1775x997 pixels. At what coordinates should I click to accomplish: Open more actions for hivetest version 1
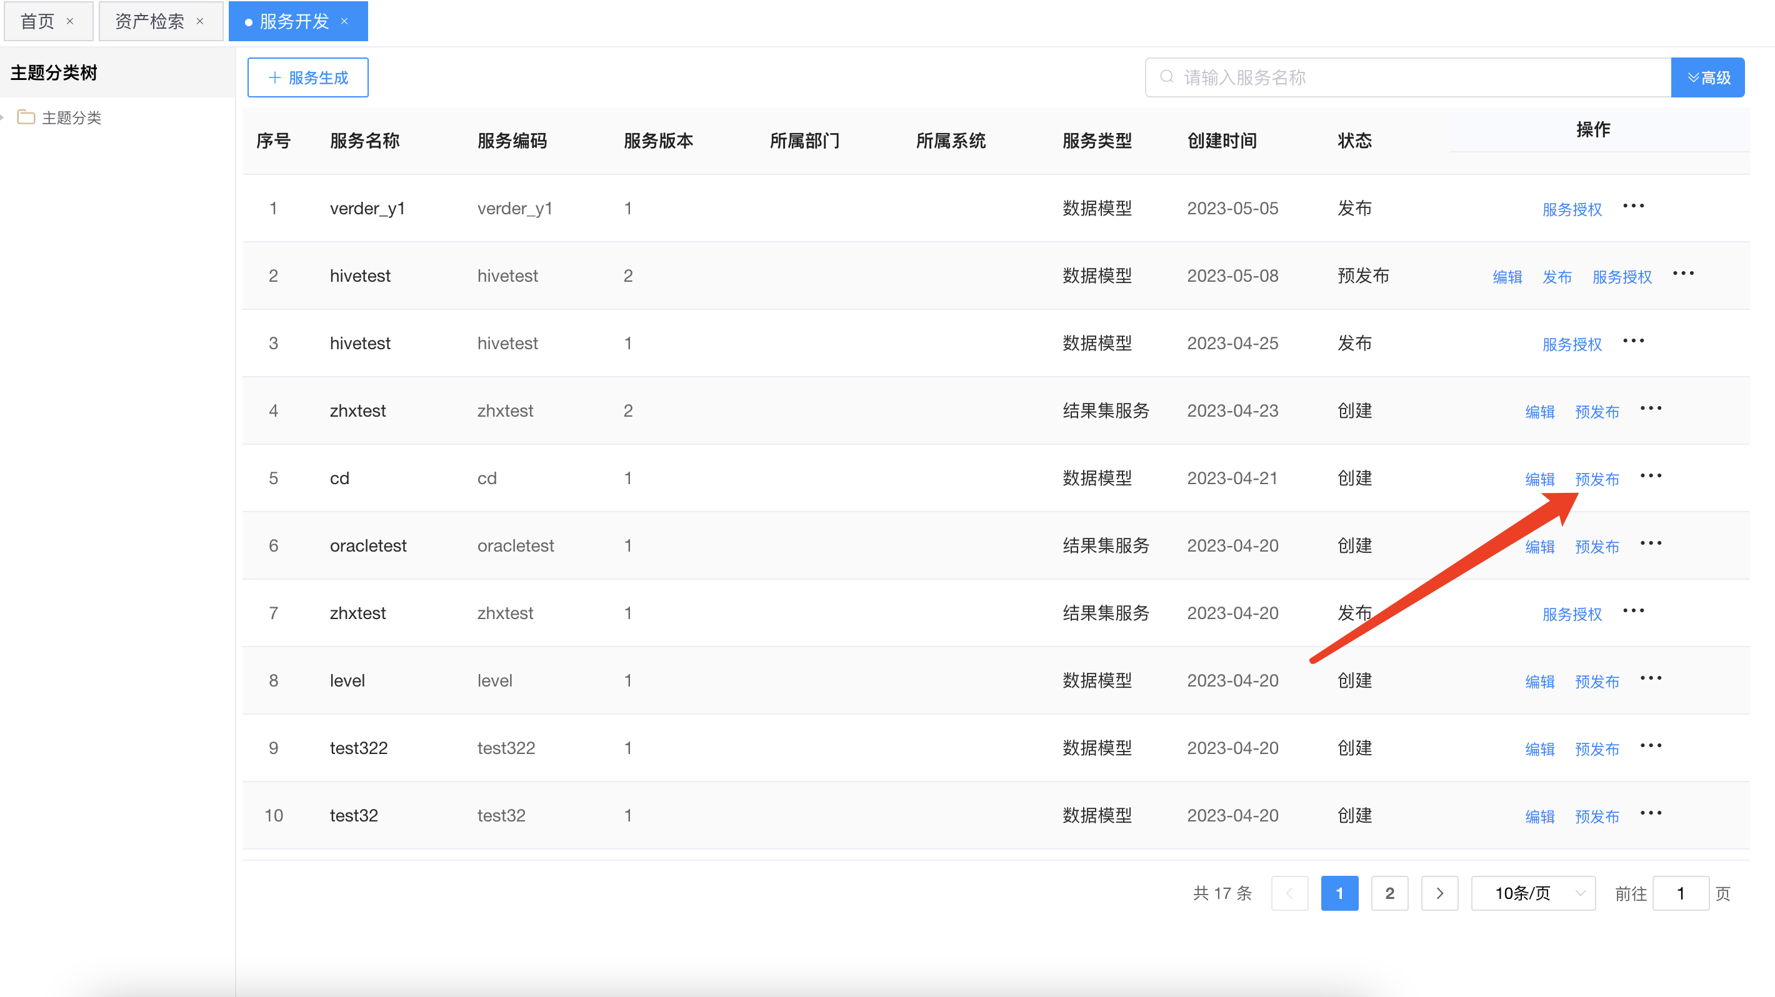pos(1633,341)
